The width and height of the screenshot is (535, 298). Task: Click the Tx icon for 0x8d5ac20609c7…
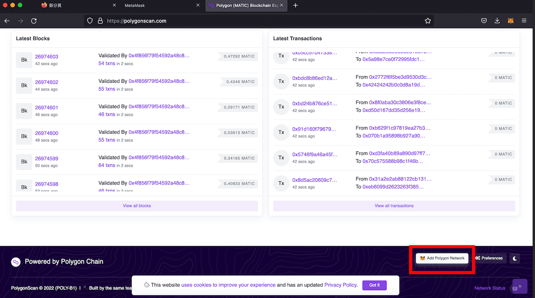(281, 183)
